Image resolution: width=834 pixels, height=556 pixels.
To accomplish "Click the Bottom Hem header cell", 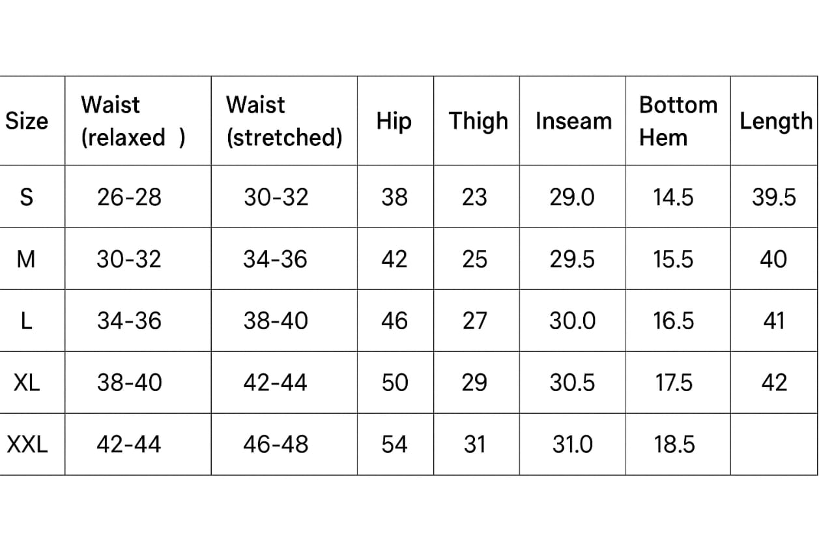I will tap(678, 121).
